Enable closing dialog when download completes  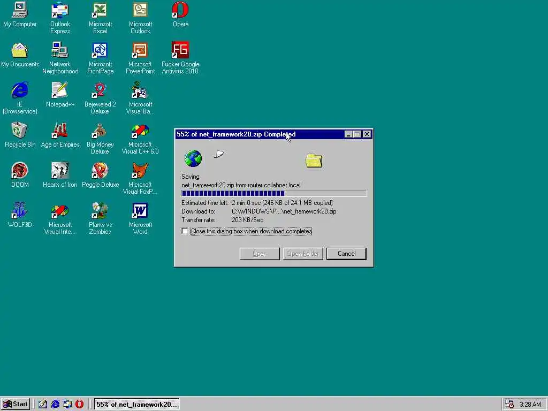coord(185,231)
